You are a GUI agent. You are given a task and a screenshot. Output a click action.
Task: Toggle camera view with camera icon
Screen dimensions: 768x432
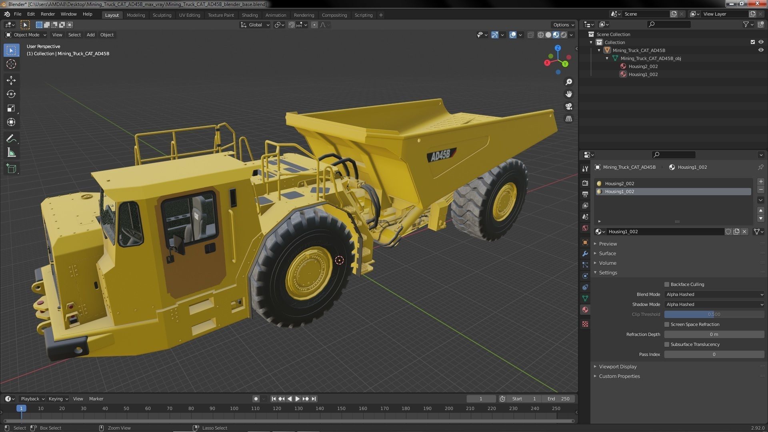coord(568,106)
